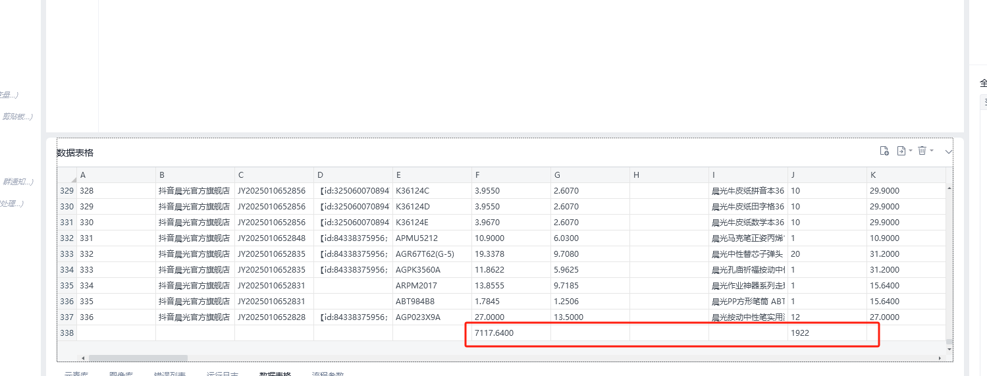
Task: Click the horizontal scrollbar right arrow
Action: (x=940, y=358)
